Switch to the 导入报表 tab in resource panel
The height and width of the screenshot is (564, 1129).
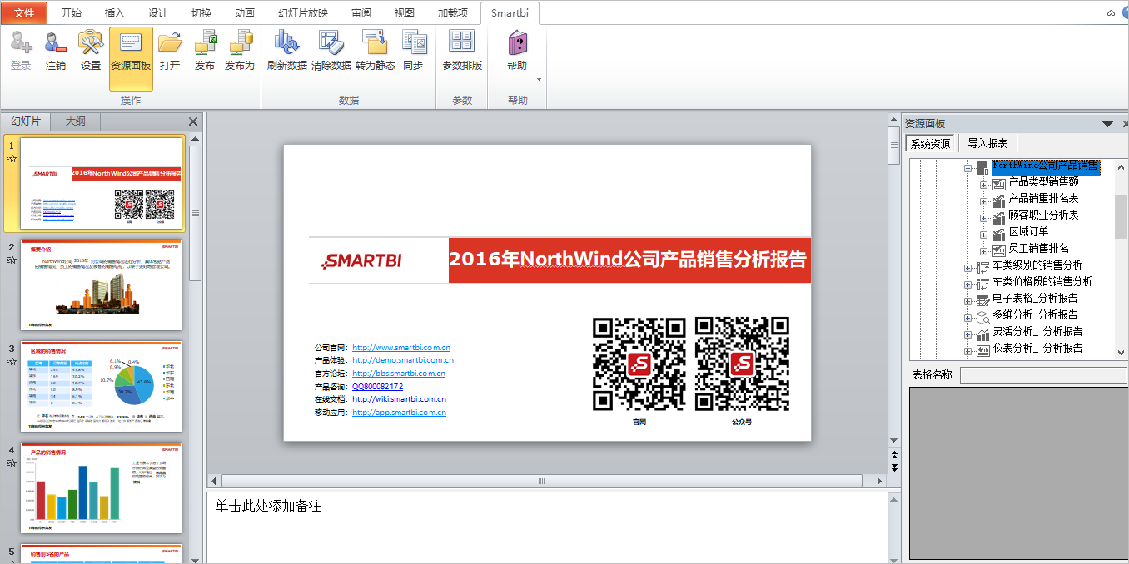point(987,143)
